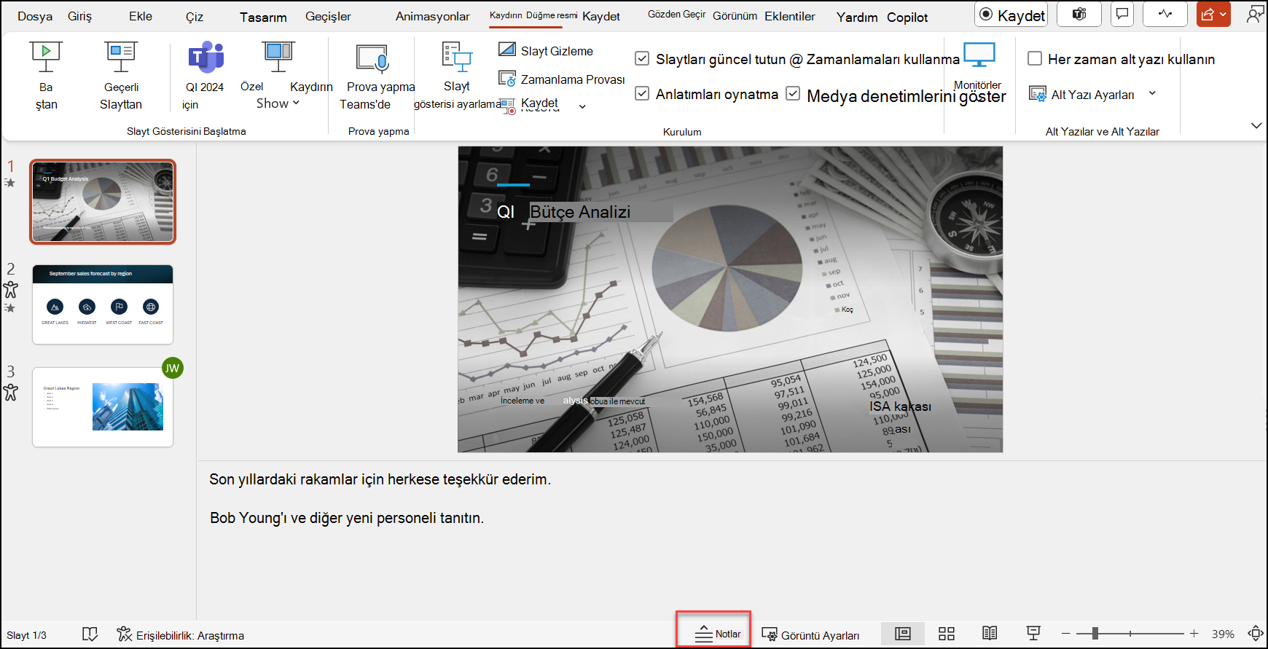Switch to Animasyonlar tab
The image size is (1268, 649).
pos(433,16)
